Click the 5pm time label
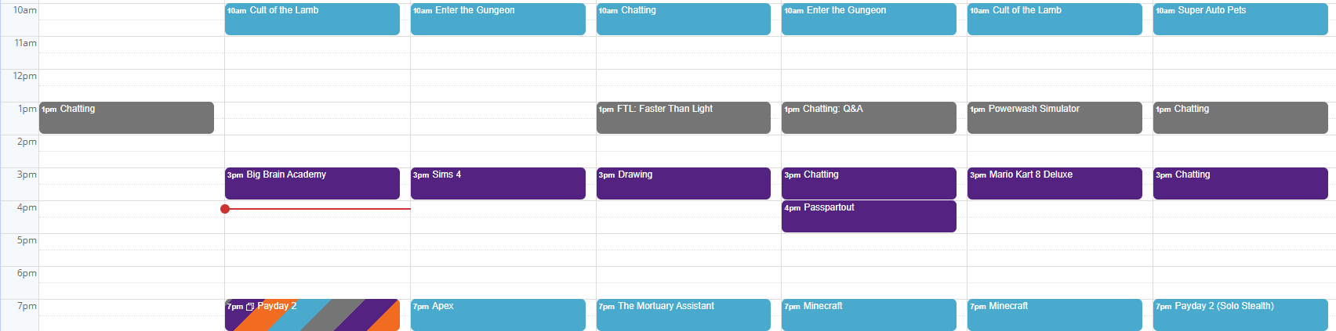The width and height of the screenshot is (1336, 331). point(27,240)
